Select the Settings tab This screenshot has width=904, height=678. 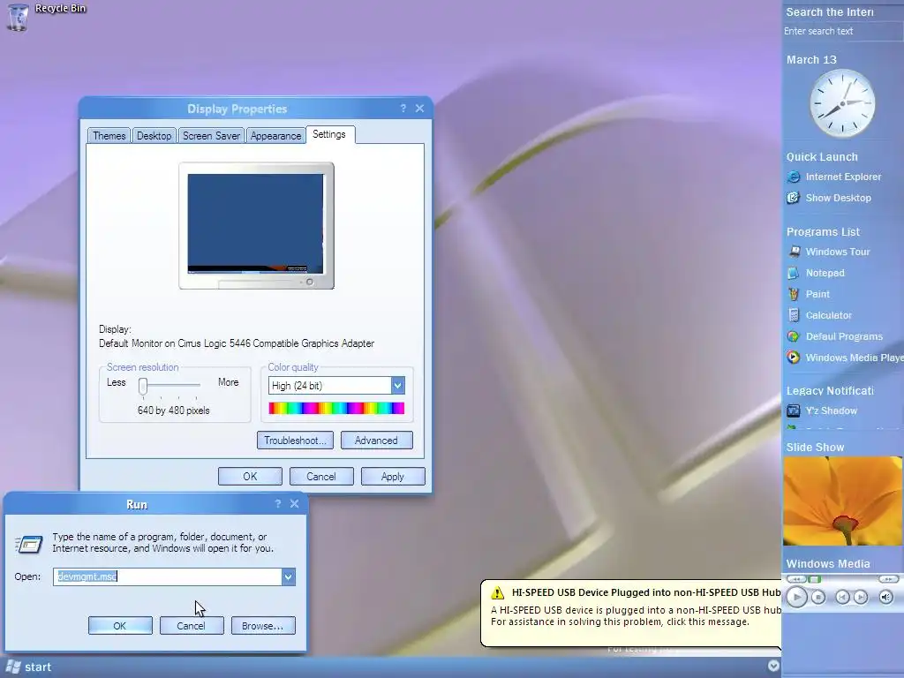pos(330,134)
